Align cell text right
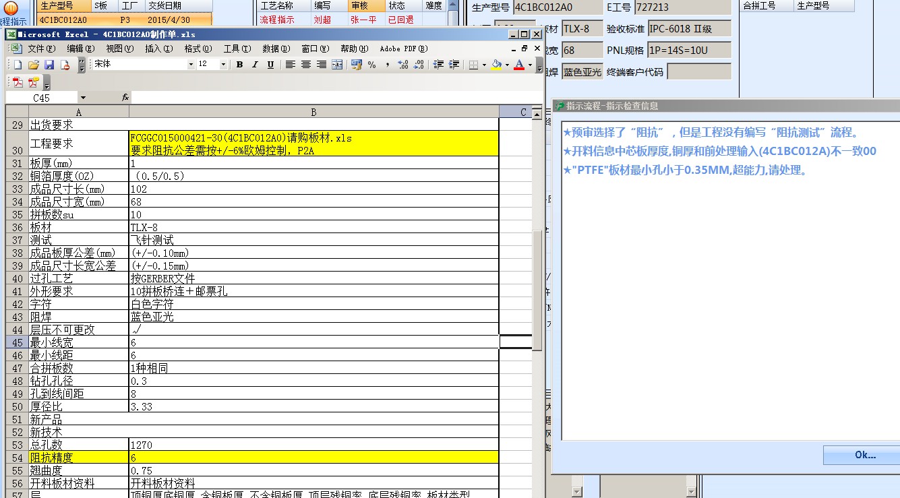This screenshot has width=900, height=498. click(322, 65)
